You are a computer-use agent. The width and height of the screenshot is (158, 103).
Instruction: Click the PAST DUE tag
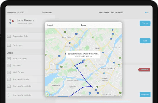[144, 70]
